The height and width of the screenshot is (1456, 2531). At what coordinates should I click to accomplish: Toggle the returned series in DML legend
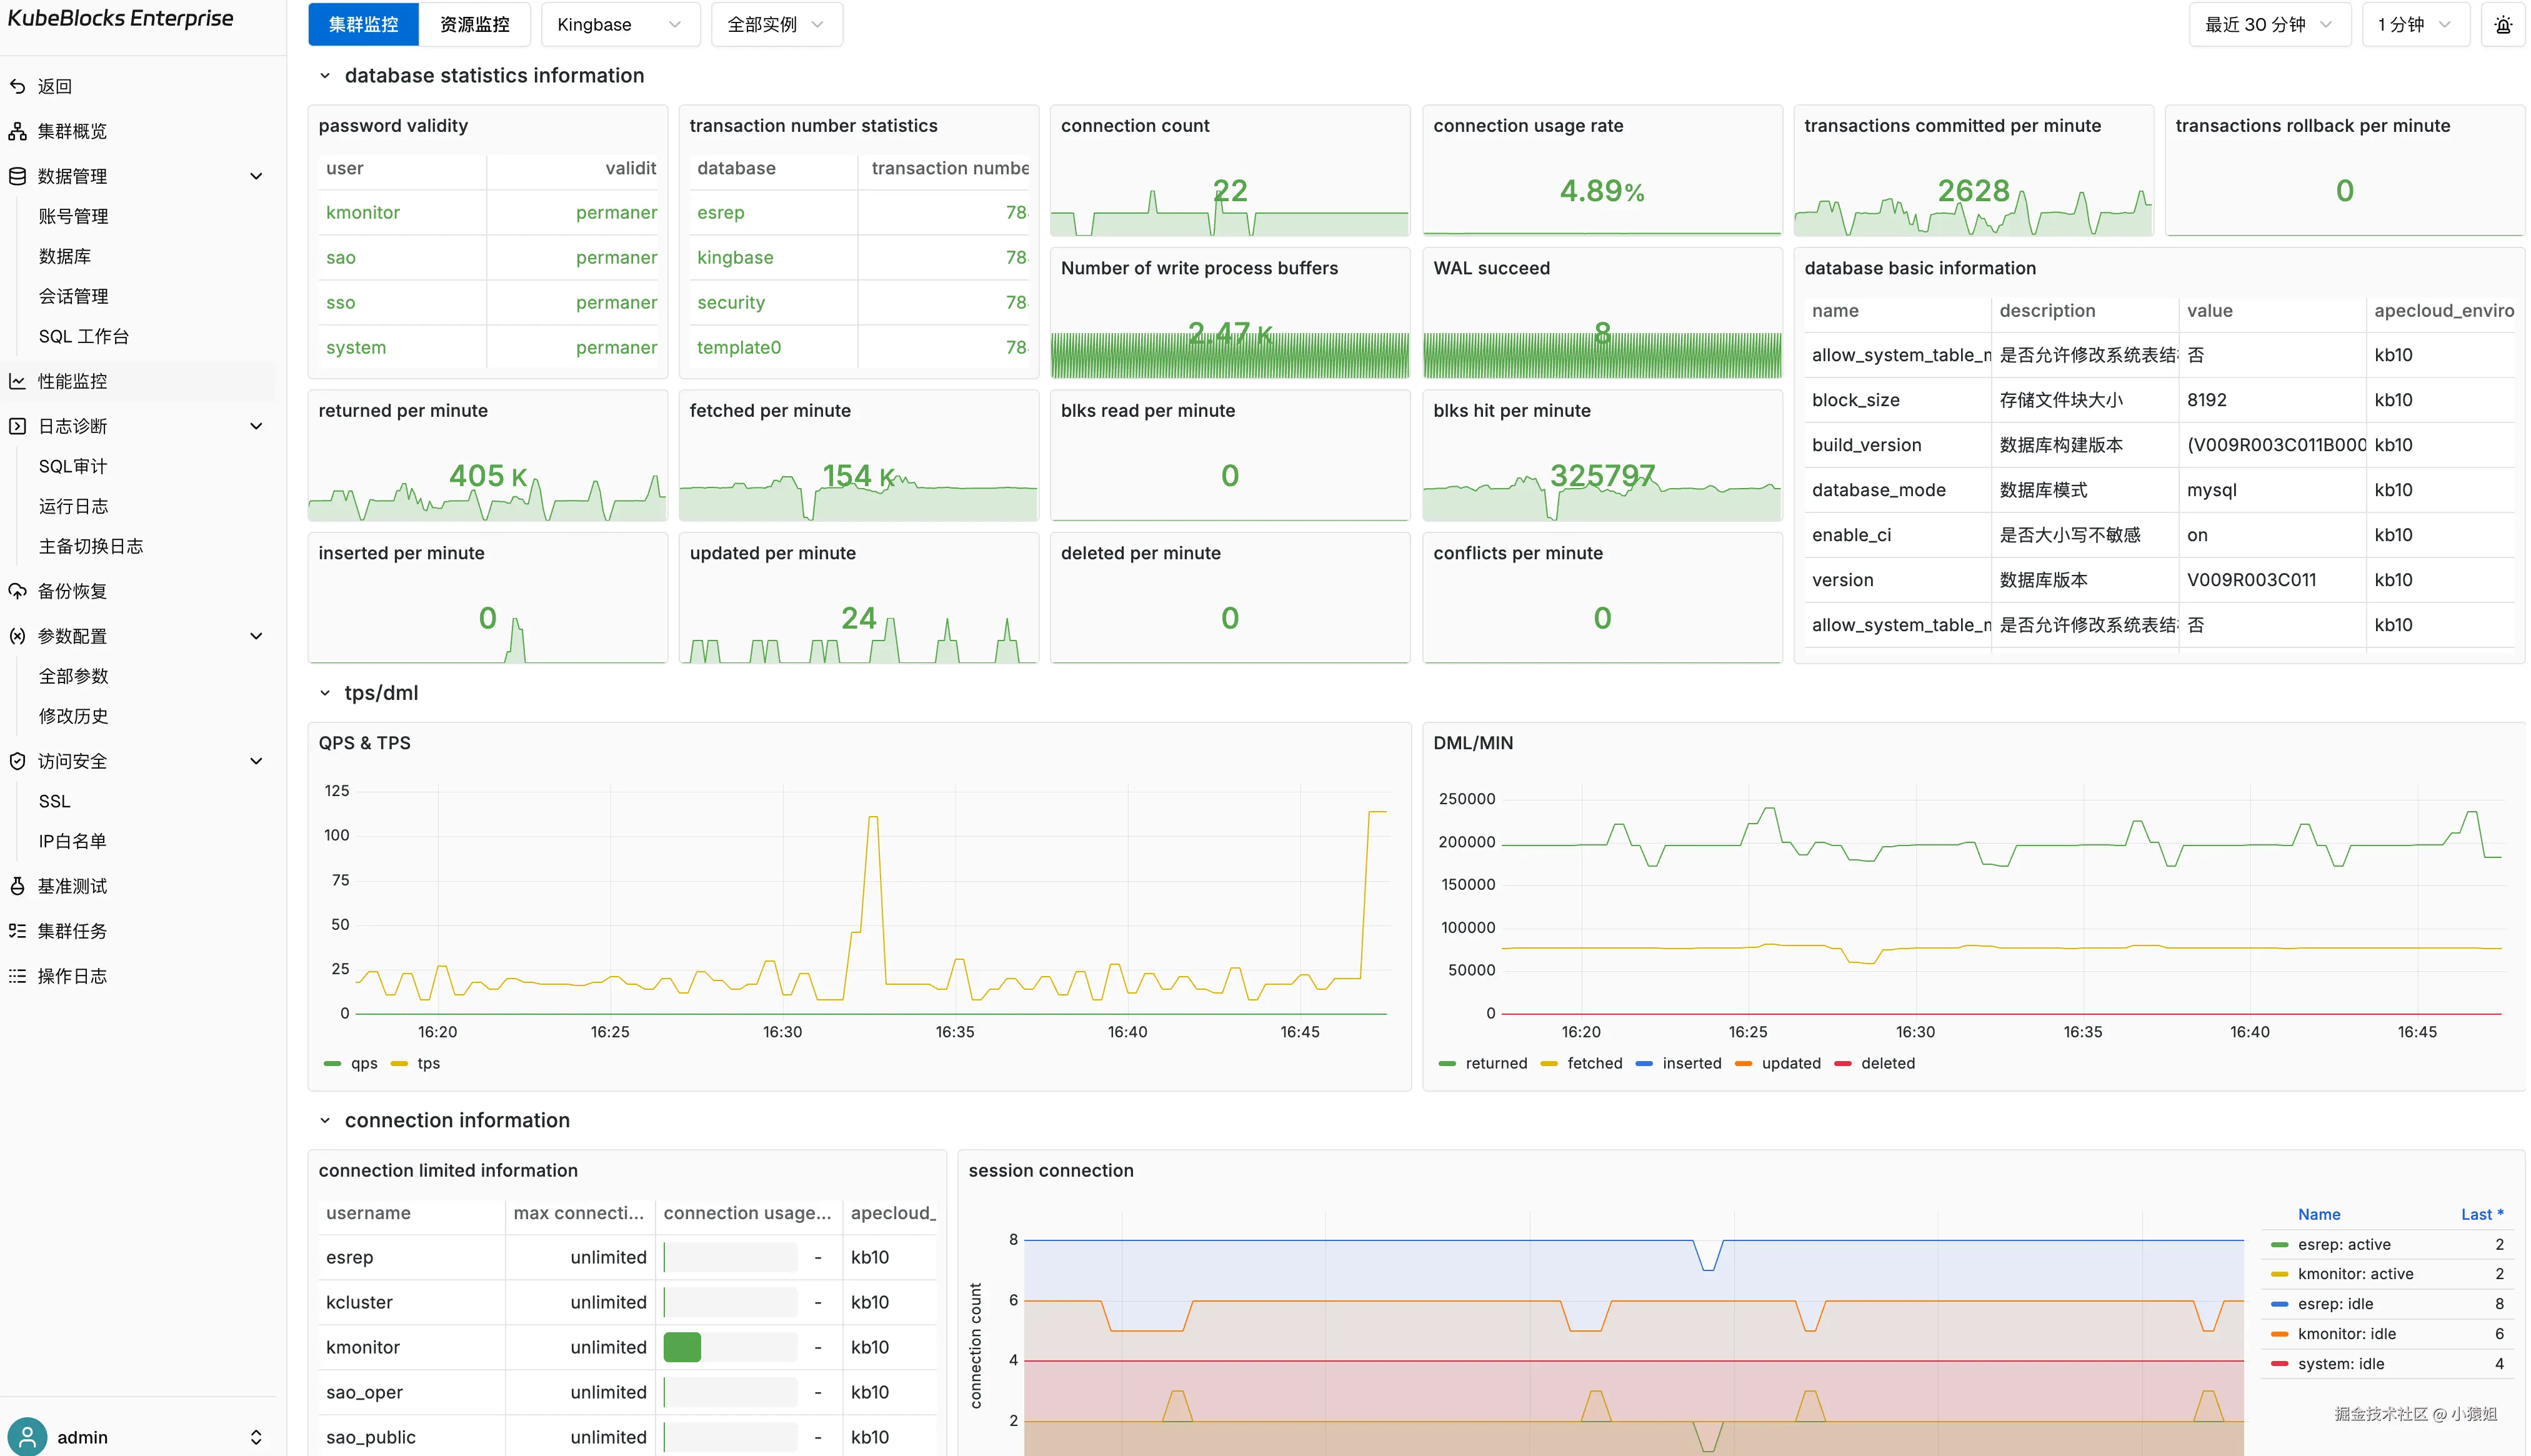tap(1495, 1063)
